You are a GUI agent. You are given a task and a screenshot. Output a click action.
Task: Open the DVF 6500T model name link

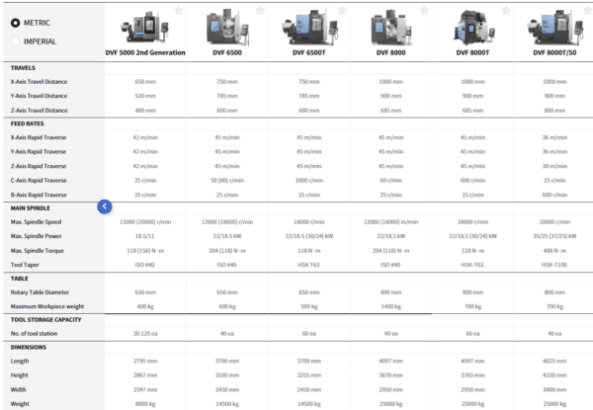click(309, 52)
